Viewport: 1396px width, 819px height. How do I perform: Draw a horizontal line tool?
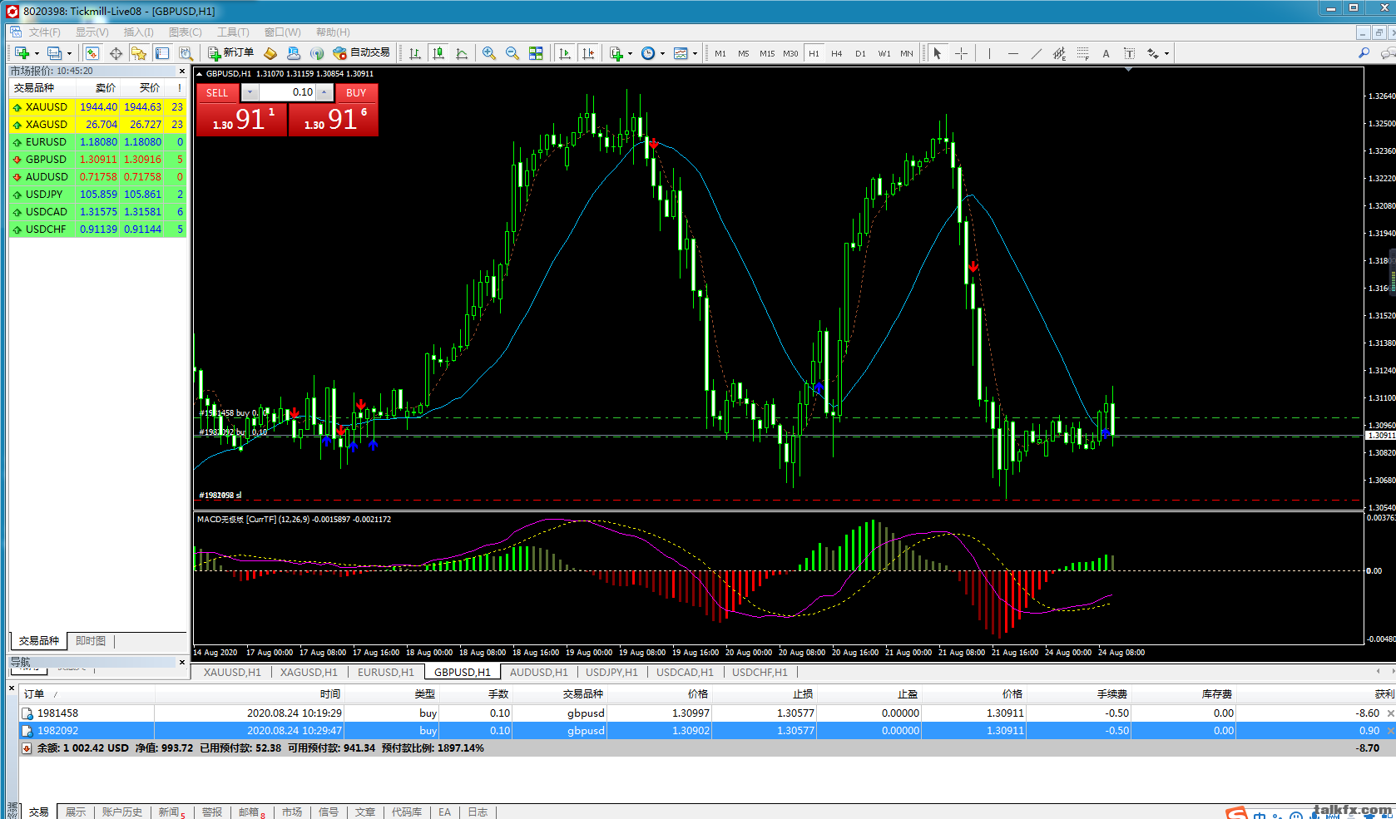click(1012, 53)
